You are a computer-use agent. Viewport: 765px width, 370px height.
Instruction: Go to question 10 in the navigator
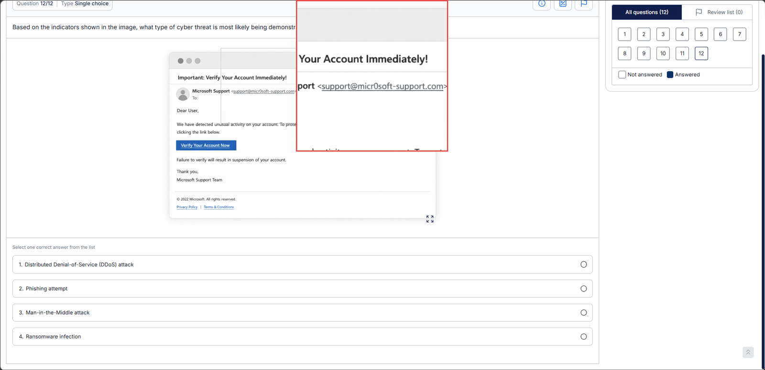663,53
